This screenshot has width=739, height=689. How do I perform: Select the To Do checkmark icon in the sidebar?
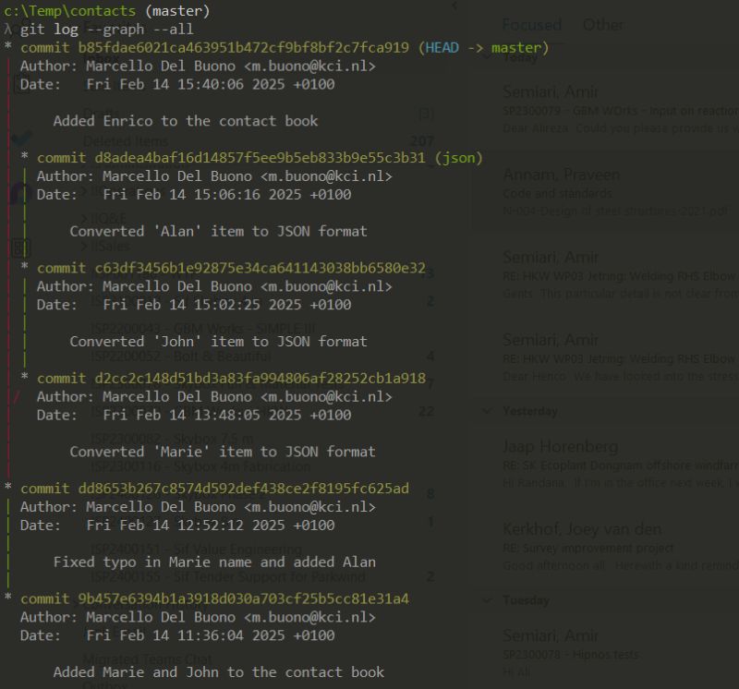tap(21, 135)
